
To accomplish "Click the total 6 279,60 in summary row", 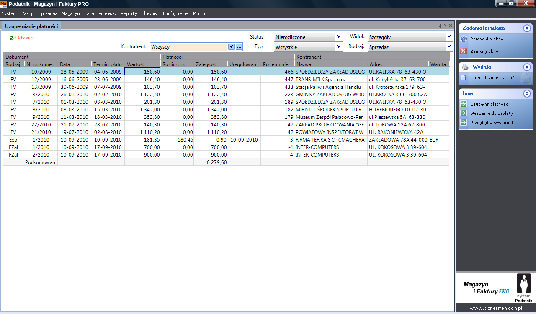I will tap(210, 162).
